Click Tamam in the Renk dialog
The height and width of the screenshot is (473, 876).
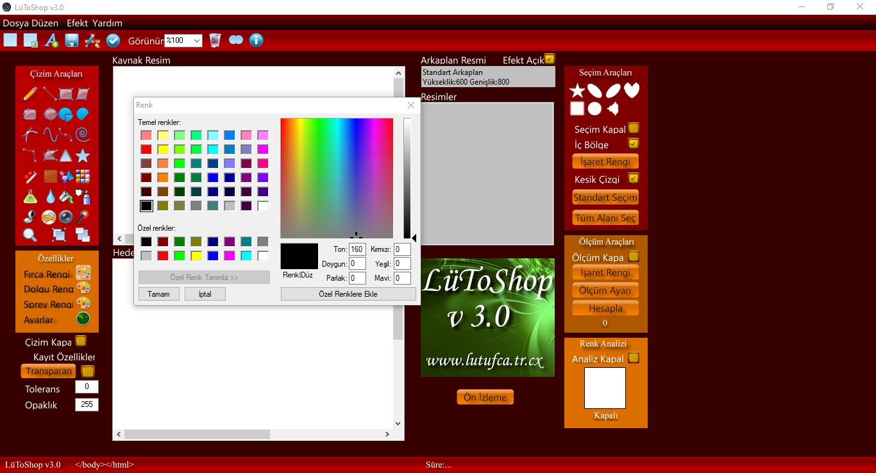click(x=159, y=294)
